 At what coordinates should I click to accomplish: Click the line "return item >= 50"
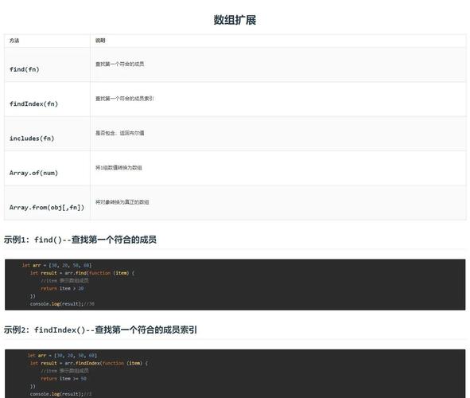coord(64,379)
